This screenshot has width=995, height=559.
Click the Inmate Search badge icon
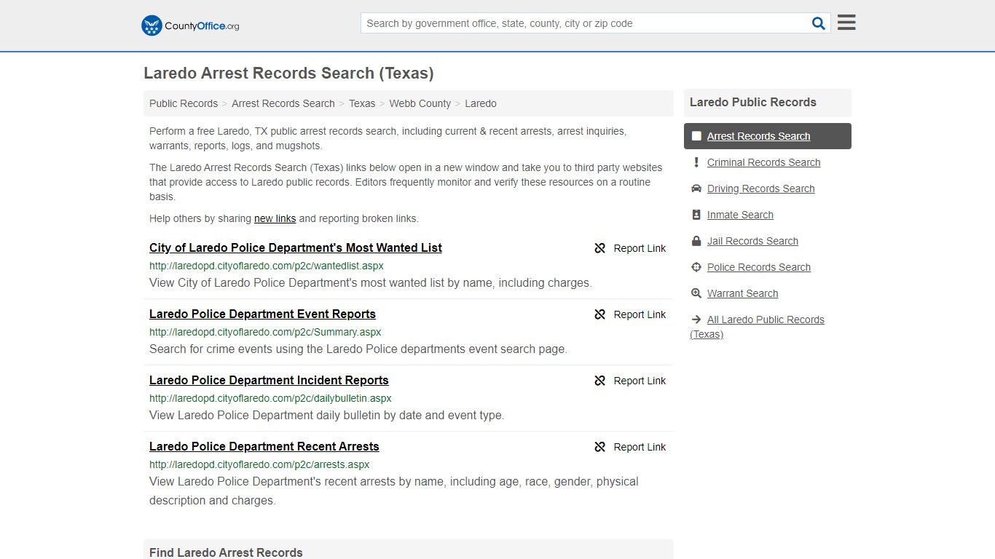point(696,215)
